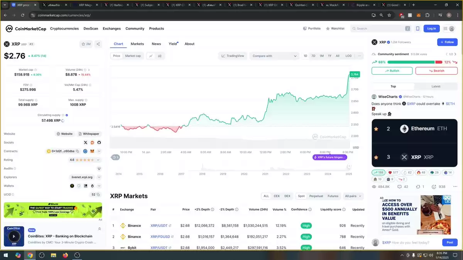The image size is (463, 260).
Task: Set chart range to 1D
Action: point(306,56)
